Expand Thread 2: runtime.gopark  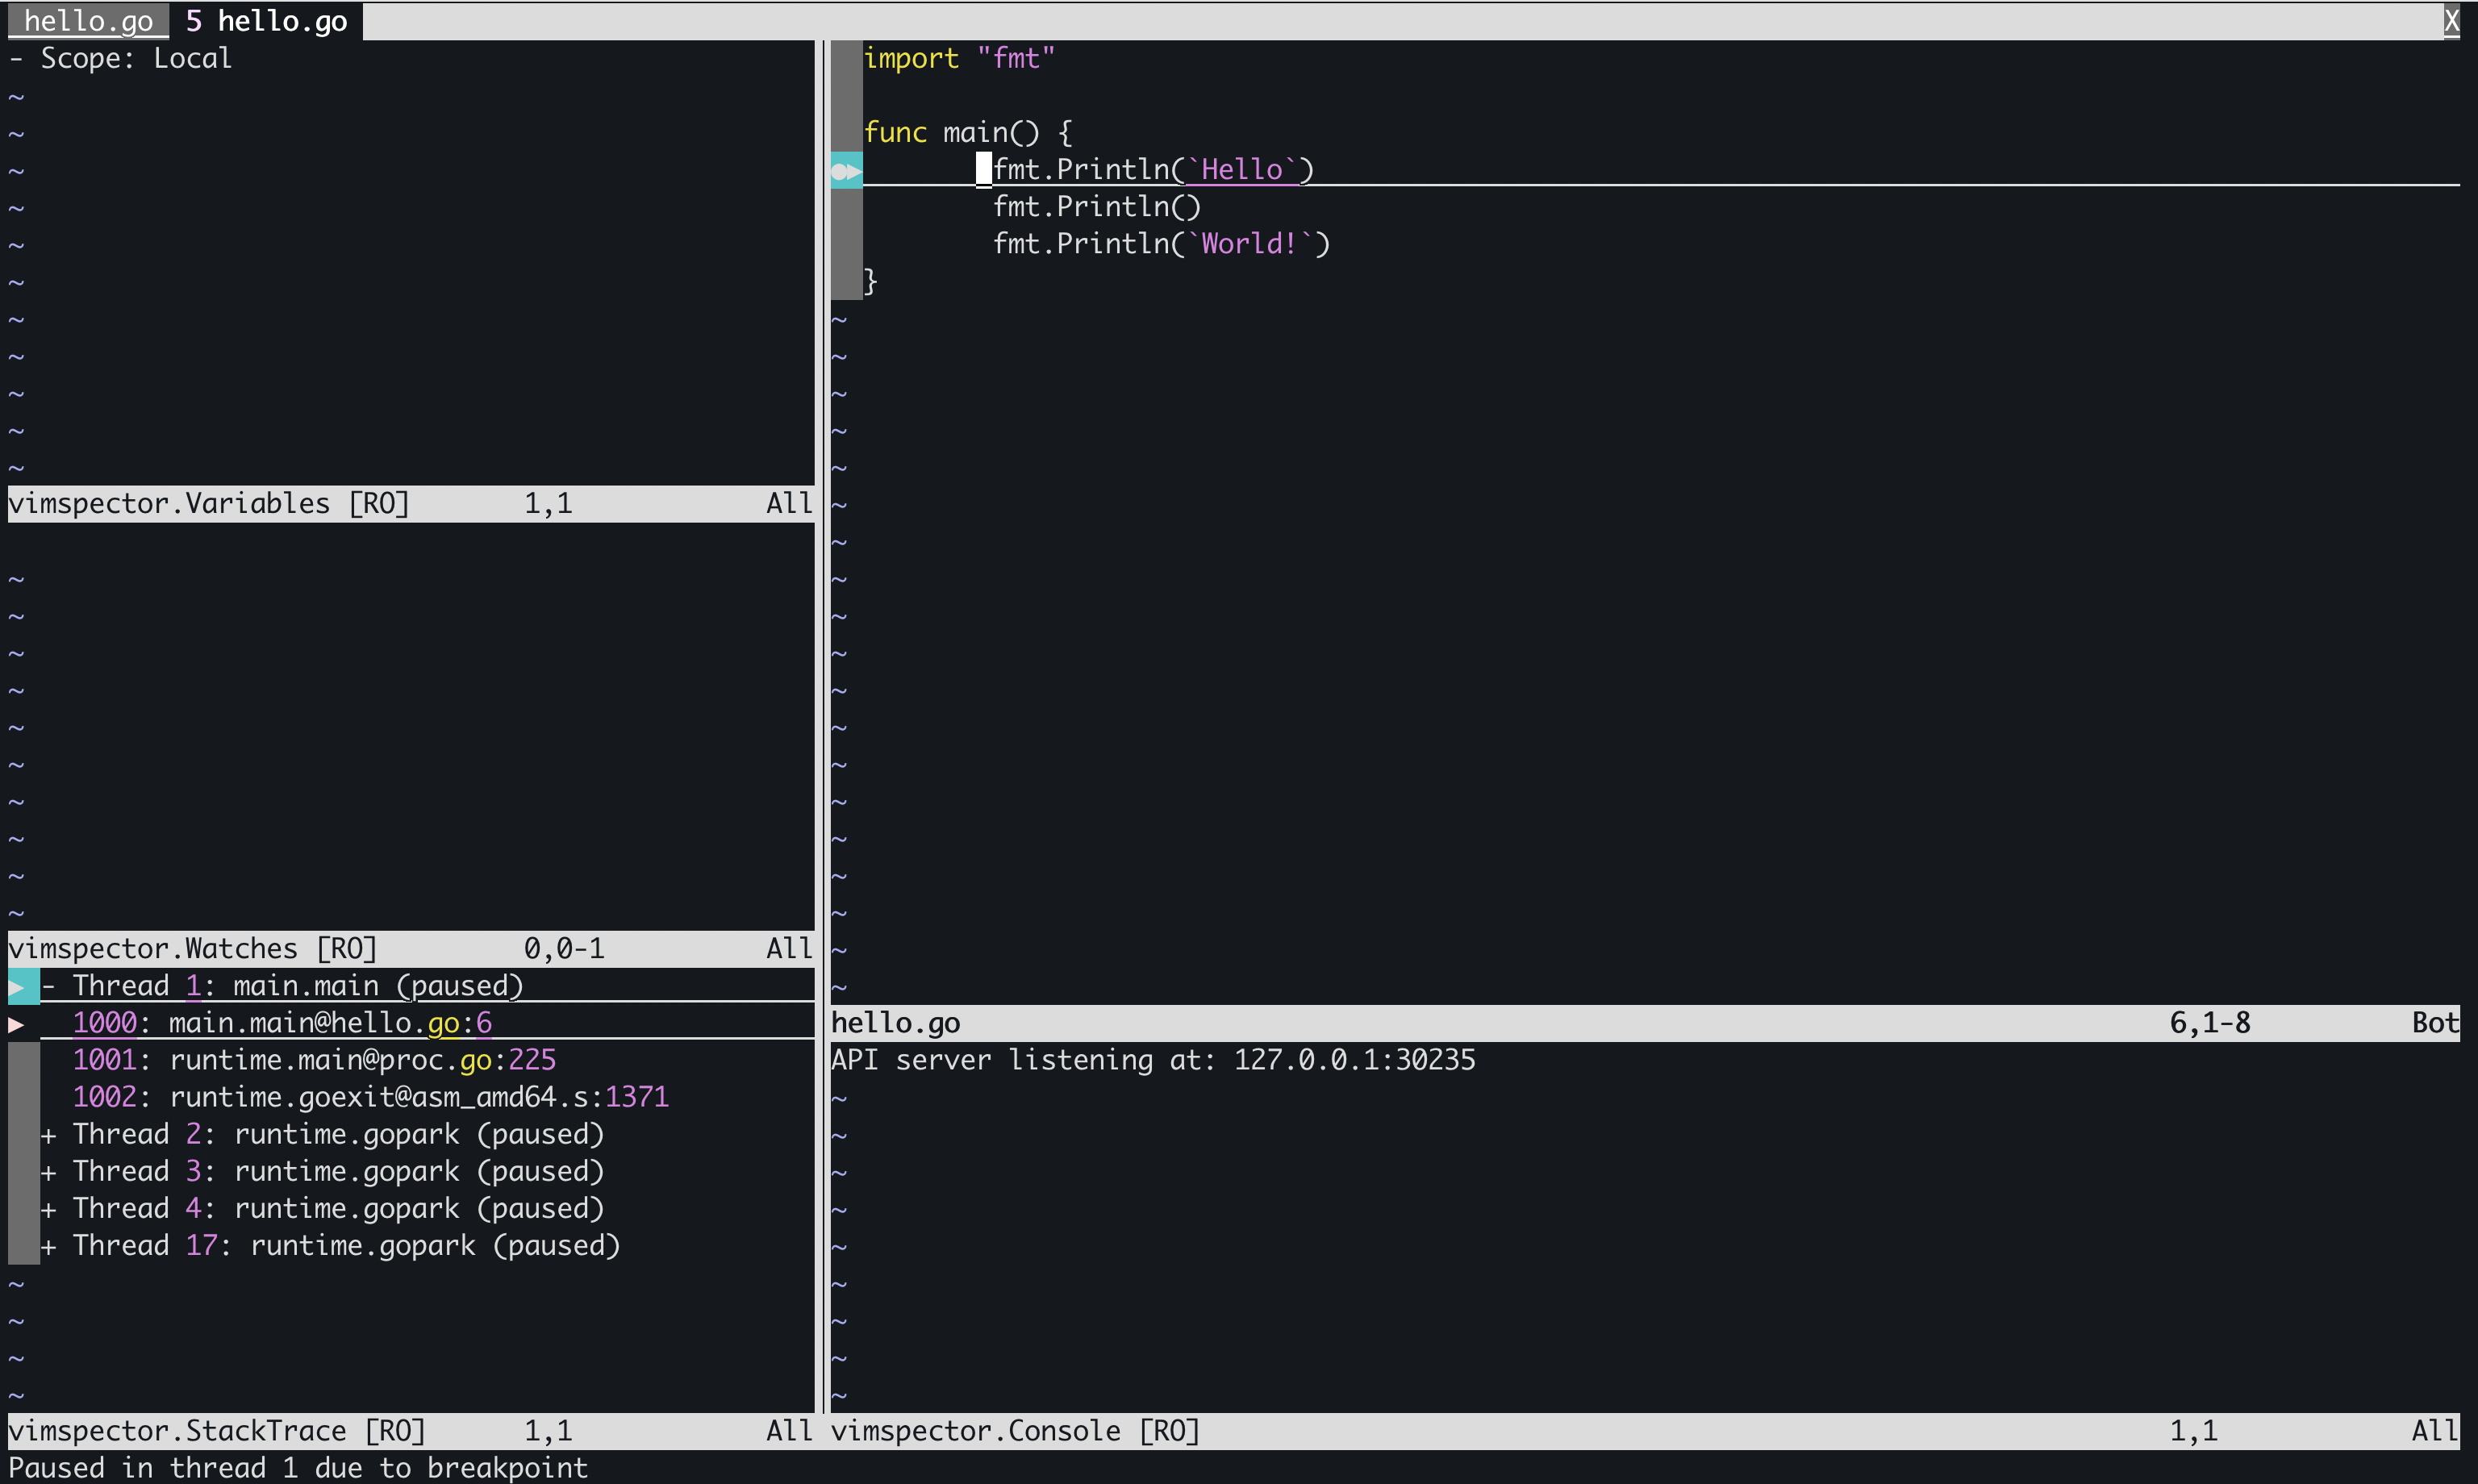(48, 1133)
